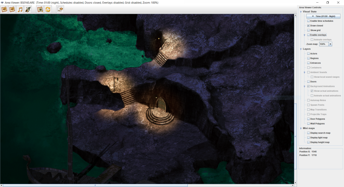344x187 pixels.
Task: Enable the Regions layer checkbox
Action: [308, 58]
